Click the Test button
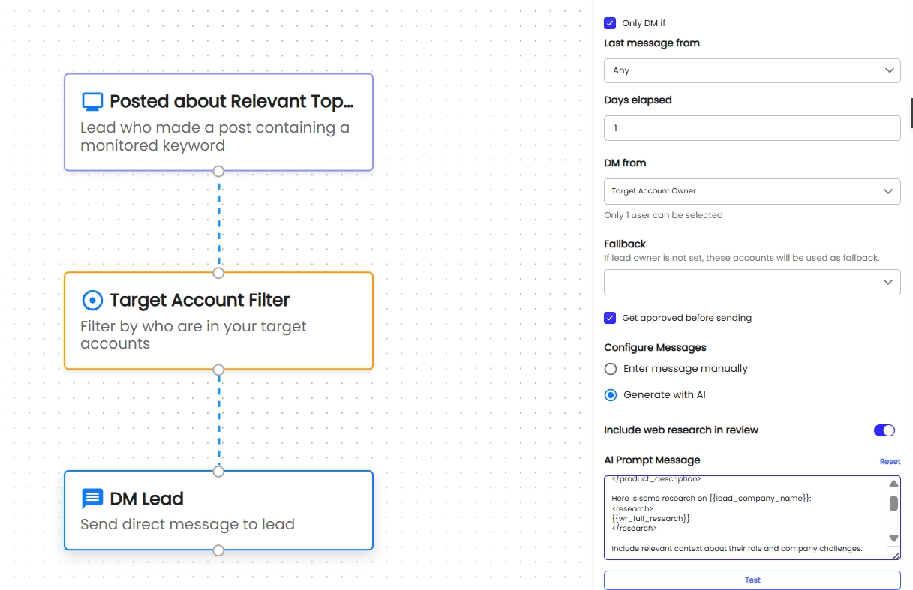Viewport: 913px width, 590px height. point(752,580)
